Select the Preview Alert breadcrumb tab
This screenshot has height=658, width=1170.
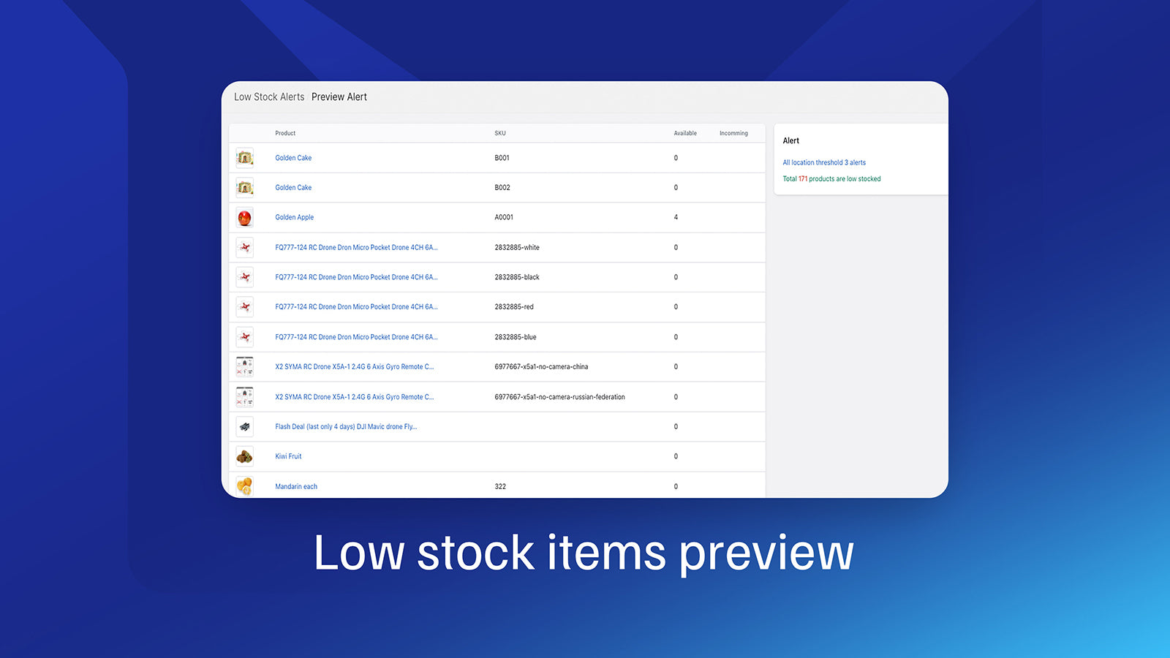coord(339,97)
